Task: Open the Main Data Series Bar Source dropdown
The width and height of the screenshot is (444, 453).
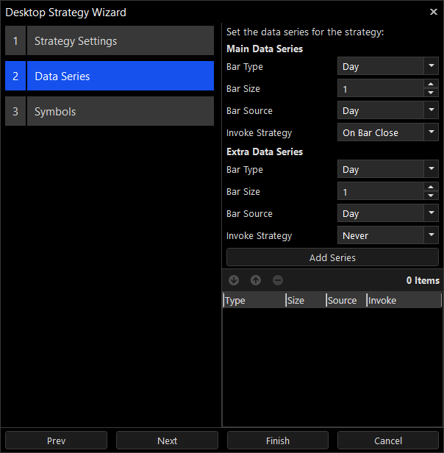Action: click(387, 111)
